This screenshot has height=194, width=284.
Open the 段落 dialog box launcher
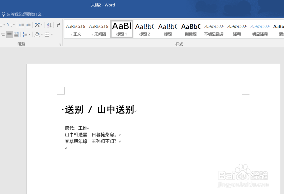[x=60, y=44]
